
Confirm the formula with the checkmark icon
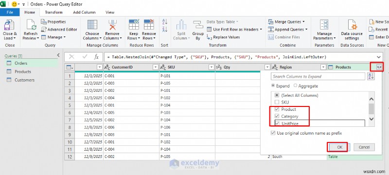[85, 57]
